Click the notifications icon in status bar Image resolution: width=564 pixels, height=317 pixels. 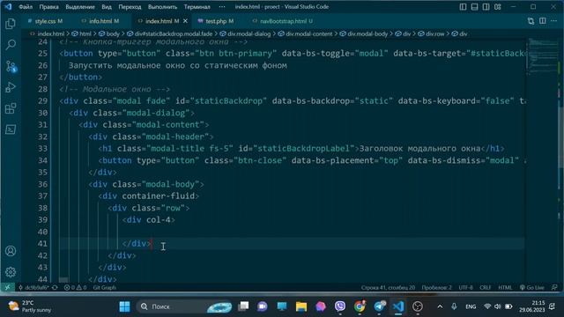point(554,288)
